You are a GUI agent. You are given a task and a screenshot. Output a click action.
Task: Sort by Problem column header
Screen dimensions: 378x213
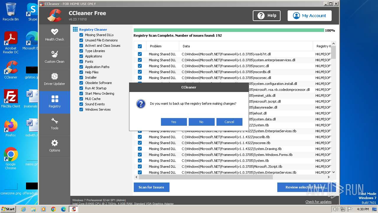163,46
